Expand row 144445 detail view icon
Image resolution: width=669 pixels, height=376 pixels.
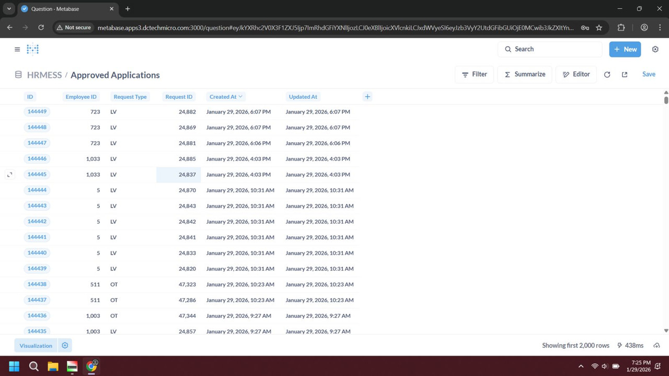[9, 175]
